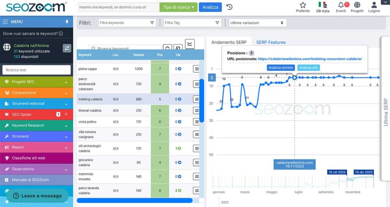Switch to the Andamento SERP tab

[229, 42]
